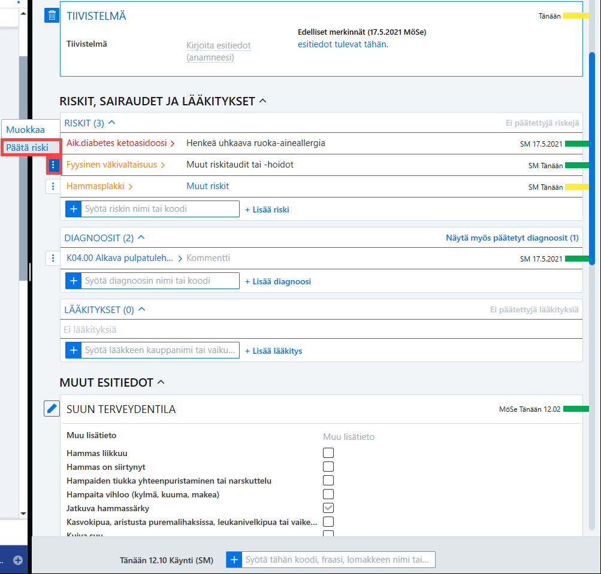
Task: Collapse the Muut esitiedot heading
Action: coord(161,382)
